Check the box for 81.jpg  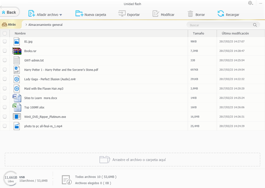click(5, 41)
